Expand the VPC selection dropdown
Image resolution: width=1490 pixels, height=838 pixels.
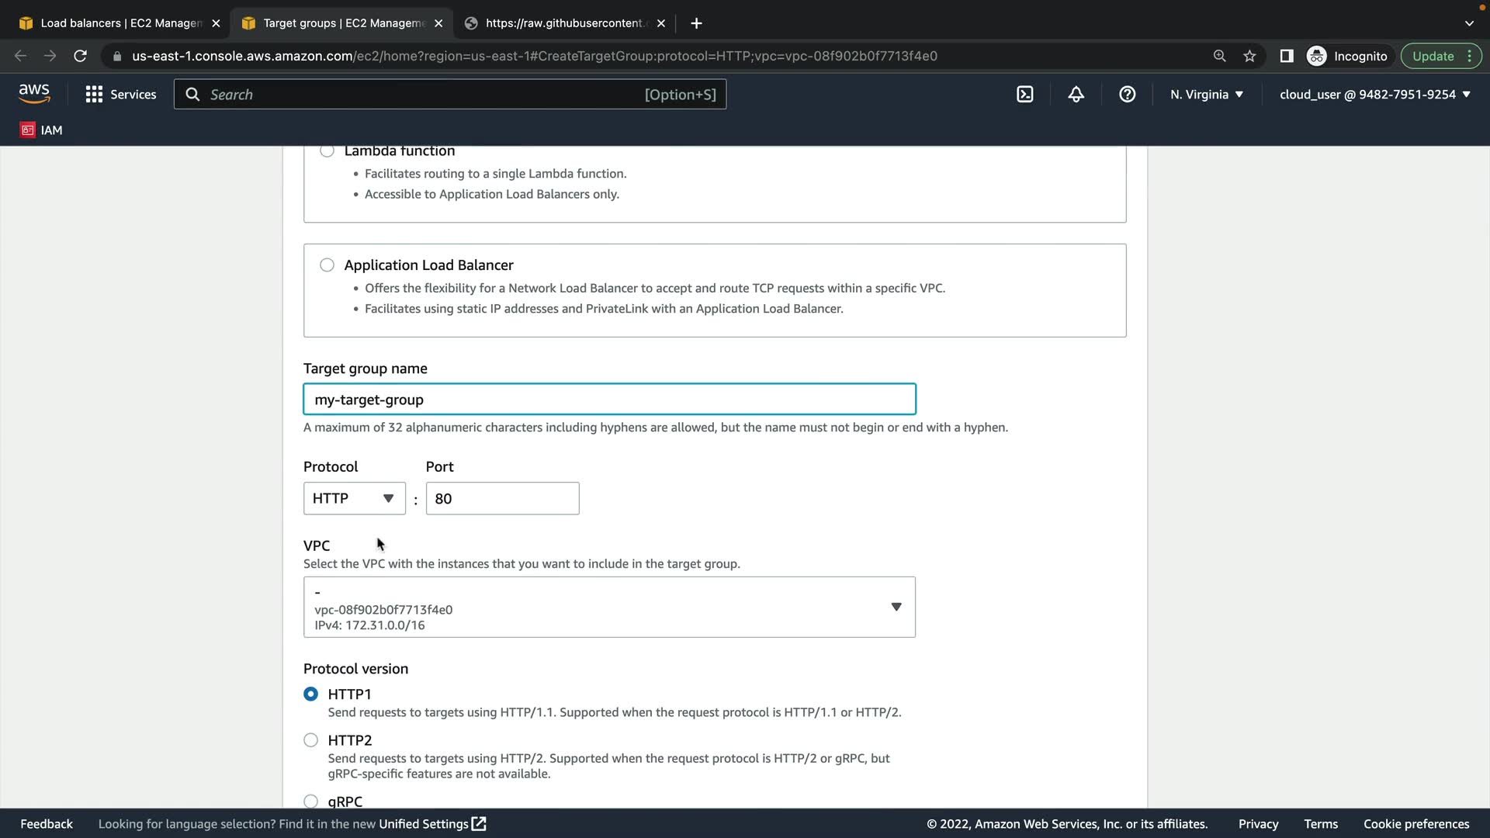click(x=609, y=607)
